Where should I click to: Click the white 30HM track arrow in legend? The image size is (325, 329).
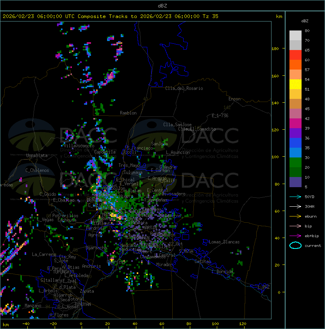point(295,207)
